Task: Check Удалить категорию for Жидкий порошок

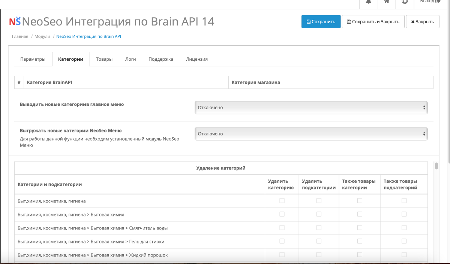Action: tap(282, 255)
